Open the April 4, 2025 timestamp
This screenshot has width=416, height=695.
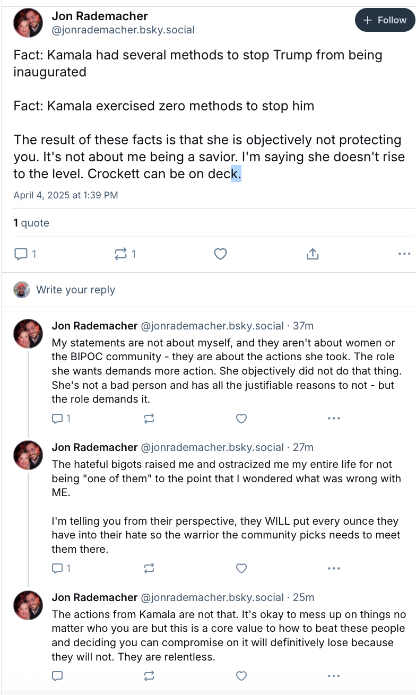coord(66,195)
